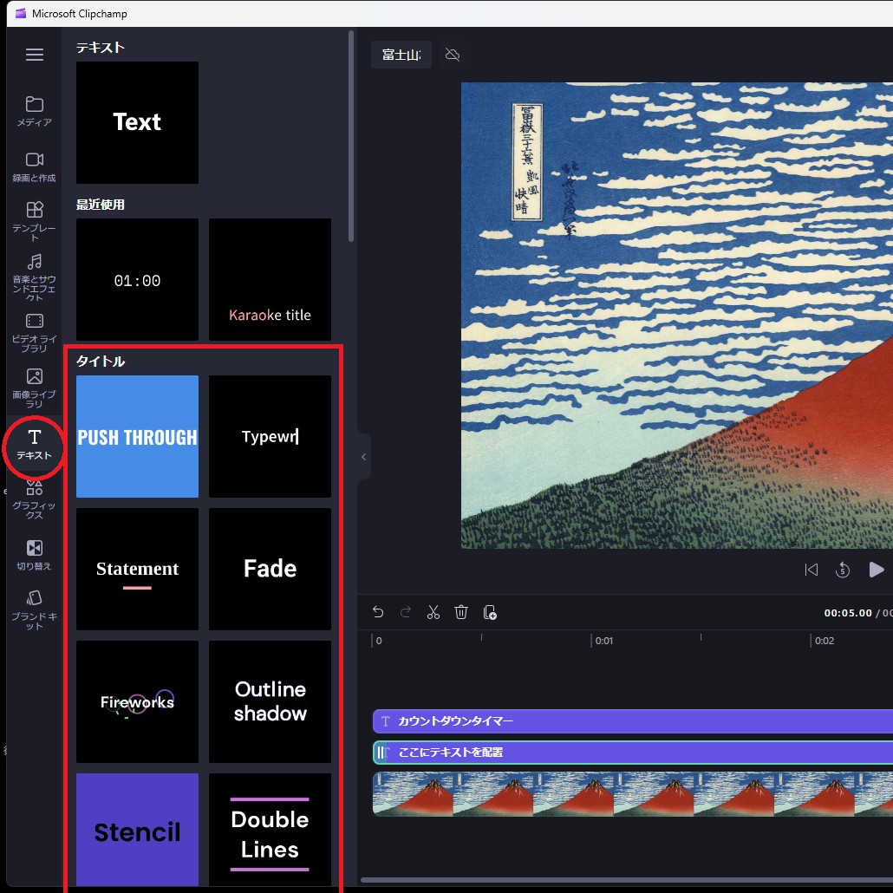Pick the Stencil title style

tap(137, 830)
